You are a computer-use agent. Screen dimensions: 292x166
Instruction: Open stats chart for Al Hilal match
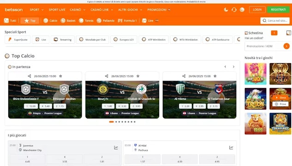(231, 148)
